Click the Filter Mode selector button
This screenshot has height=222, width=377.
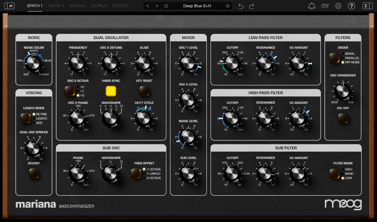click(334, 174)
